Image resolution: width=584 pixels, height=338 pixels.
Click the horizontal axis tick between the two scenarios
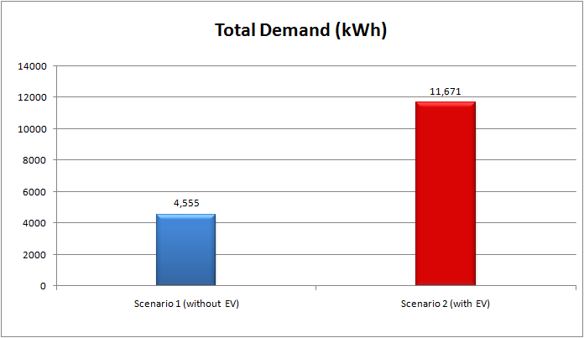coord(315,289)
